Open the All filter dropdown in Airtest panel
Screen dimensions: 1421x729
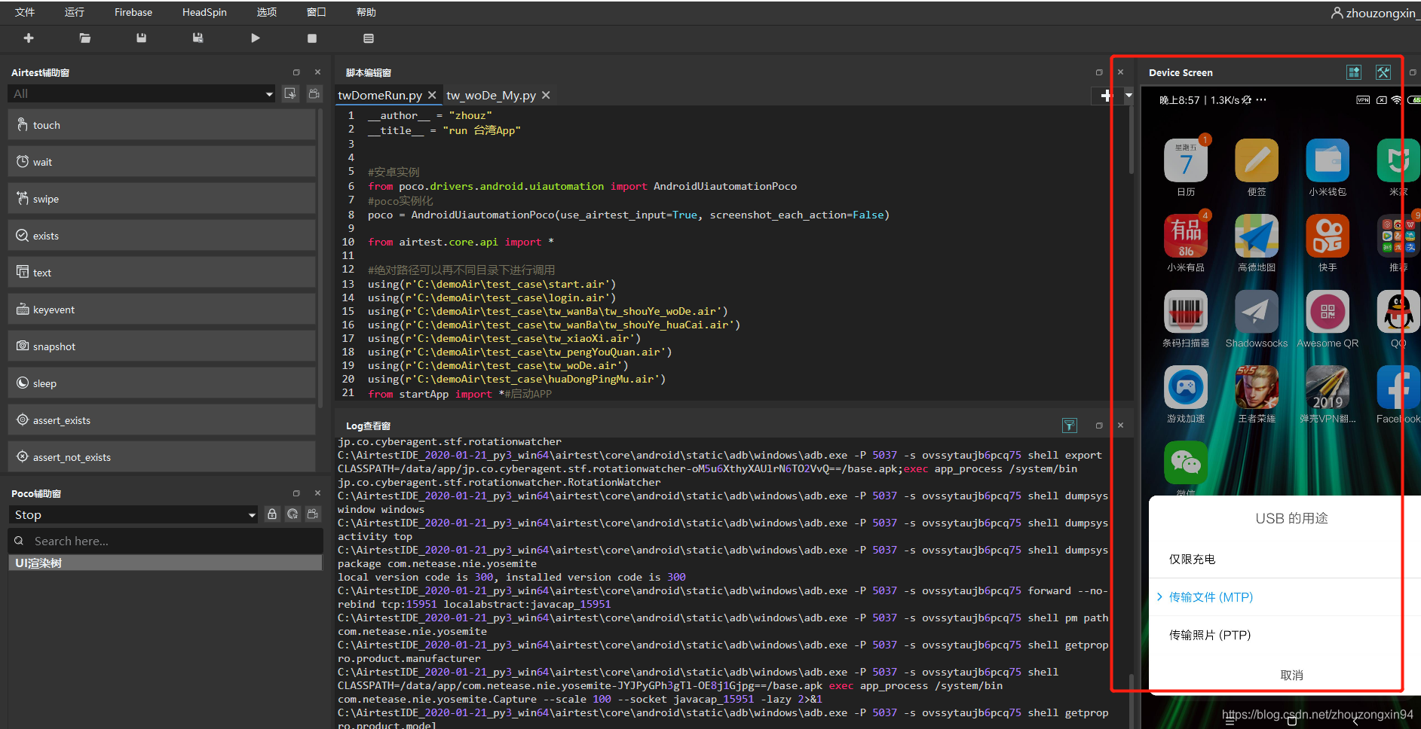pos(142,93)
